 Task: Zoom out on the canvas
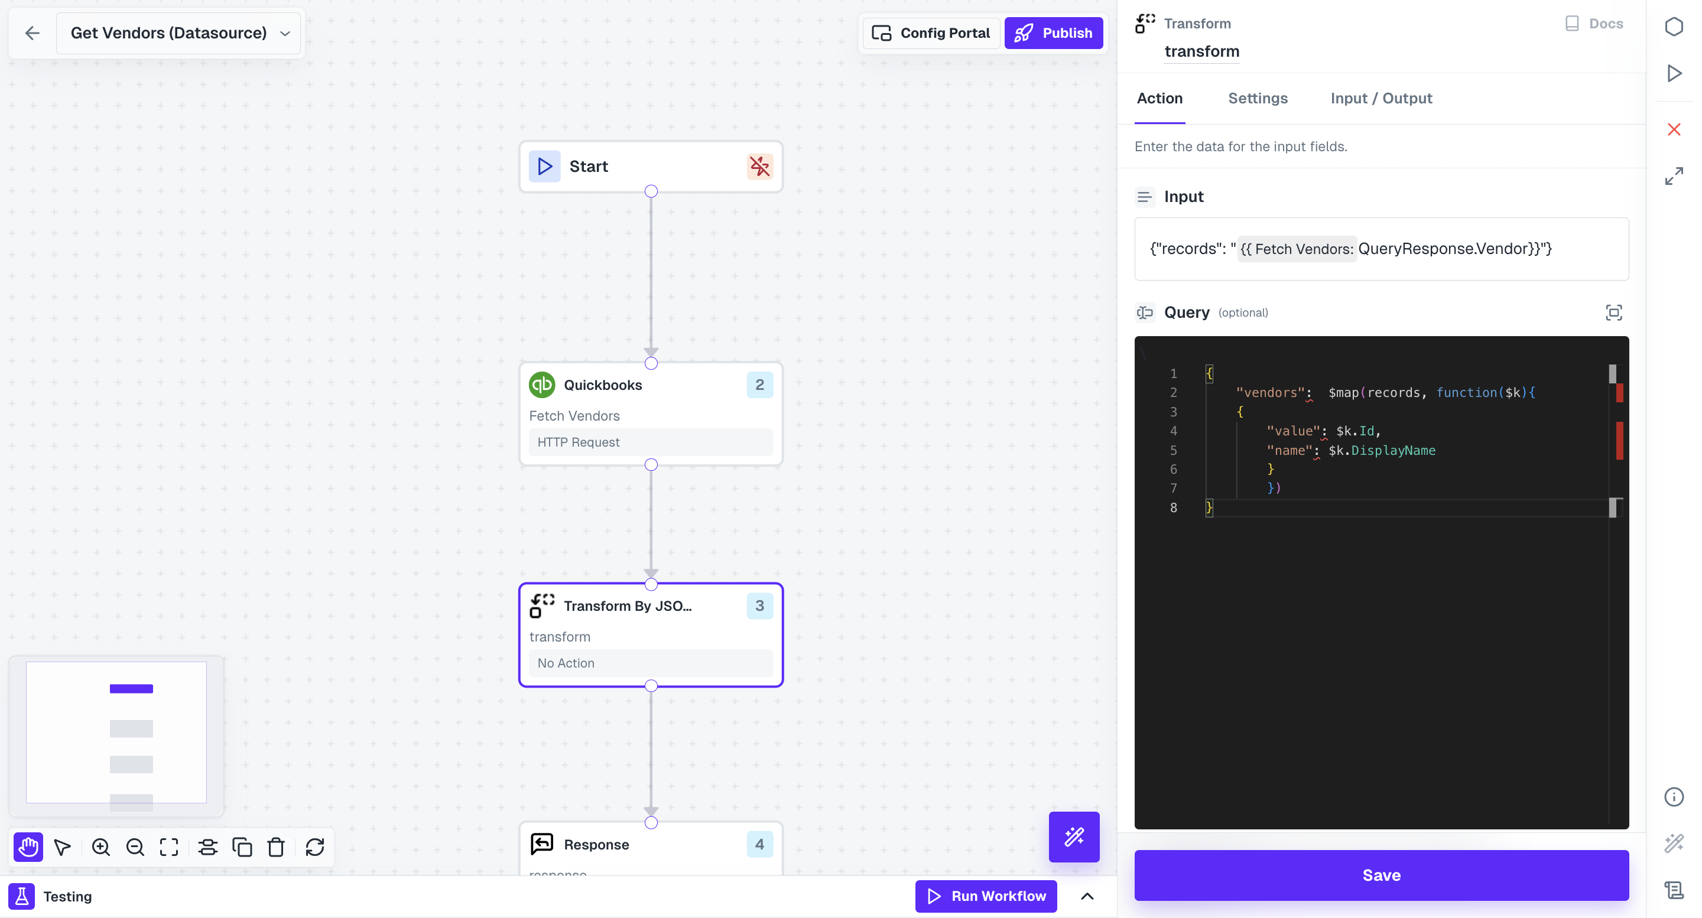point(135,847)
